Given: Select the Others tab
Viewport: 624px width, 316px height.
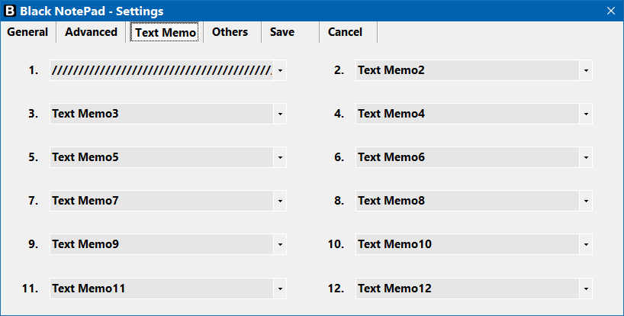Looking at the screenshot, I should (x=230, y=32).
